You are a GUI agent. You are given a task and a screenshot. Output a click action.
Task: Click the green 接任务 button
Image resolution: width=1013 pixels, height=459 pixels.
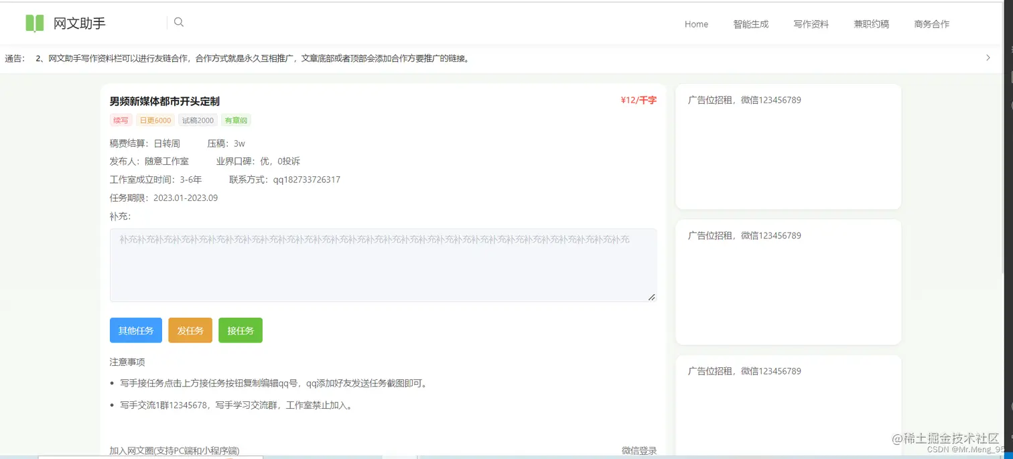pos(241,330)
